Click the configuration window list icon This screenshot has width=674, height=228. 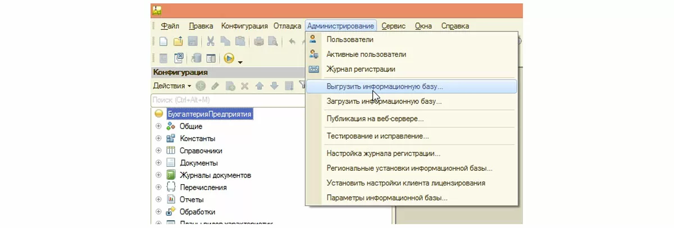click(x=211, y=58)
